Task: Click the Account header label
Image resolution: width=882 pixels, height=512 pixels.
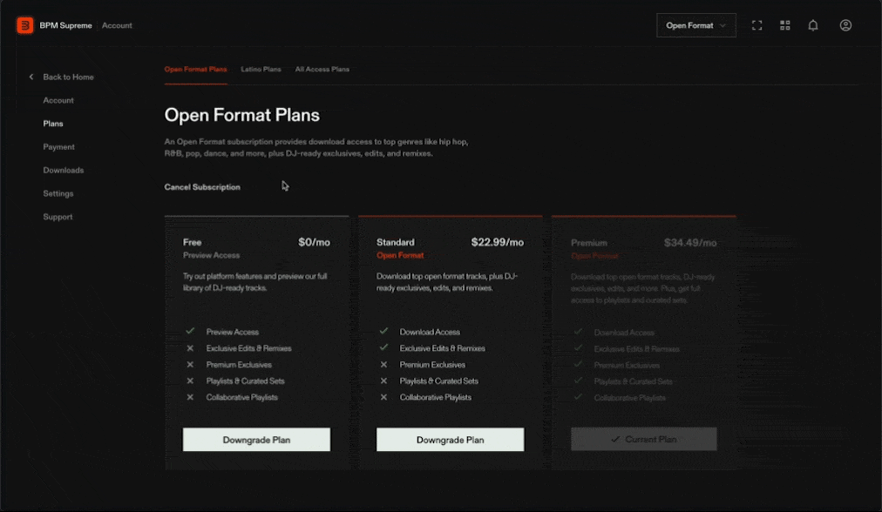Action: [x=117, y=25]
